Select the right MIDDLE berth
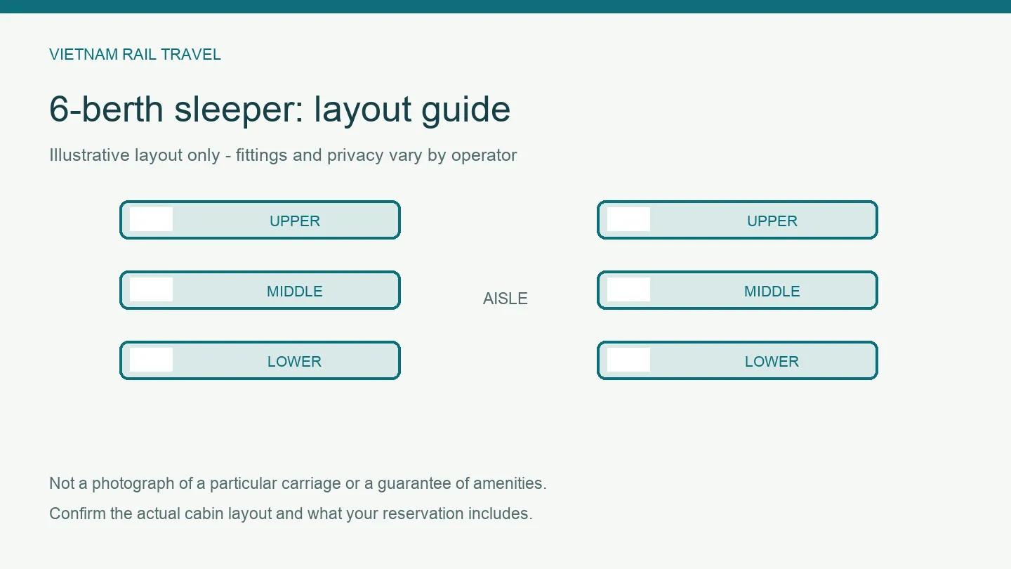Screen dimensions: 1011x569 tap(737, 290)
